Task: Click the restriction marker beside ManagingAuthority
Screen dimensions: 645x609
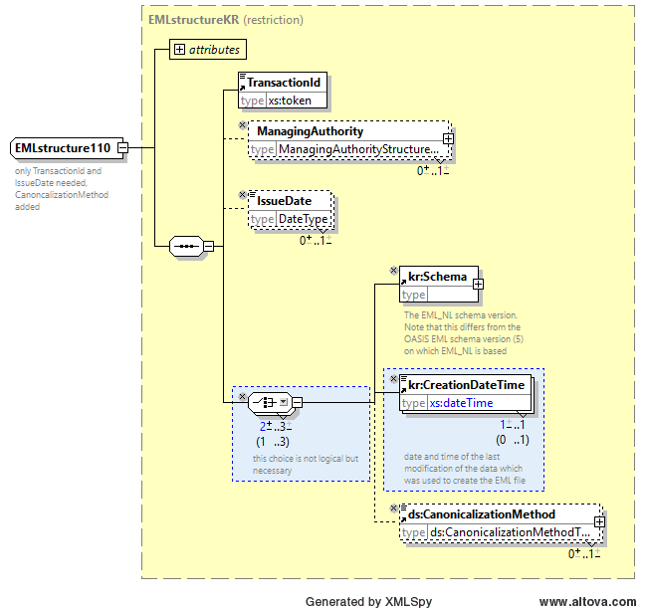Action: pyautogui.click(x=243, y=125)
